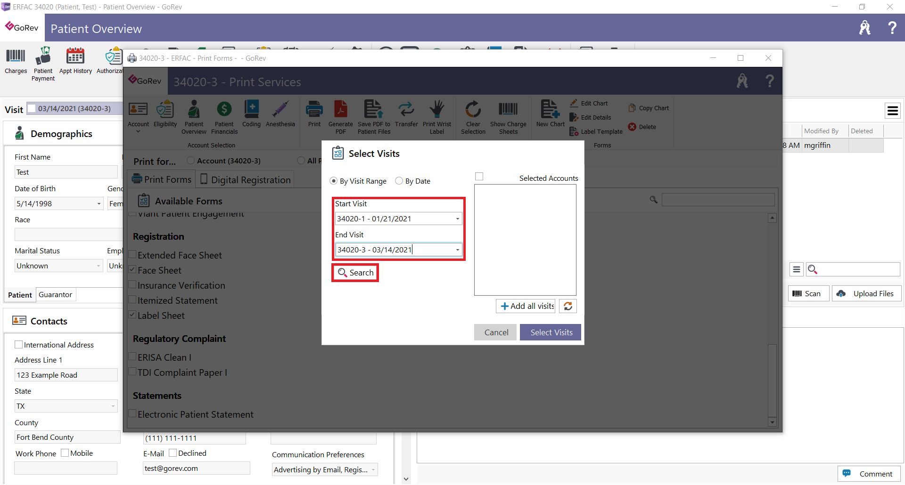Click Edit Chart in Forms group
Screen dimensions: 905x485
pyautogui.click(x=589, y=103)
